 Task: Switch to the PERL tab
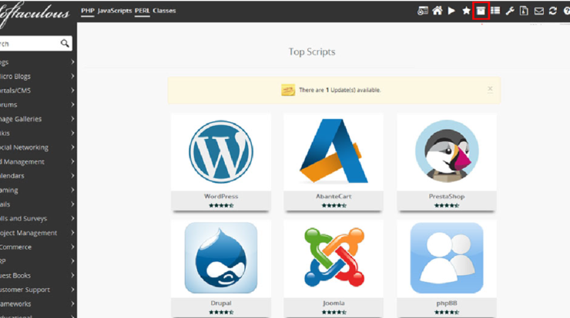point(142,11)
